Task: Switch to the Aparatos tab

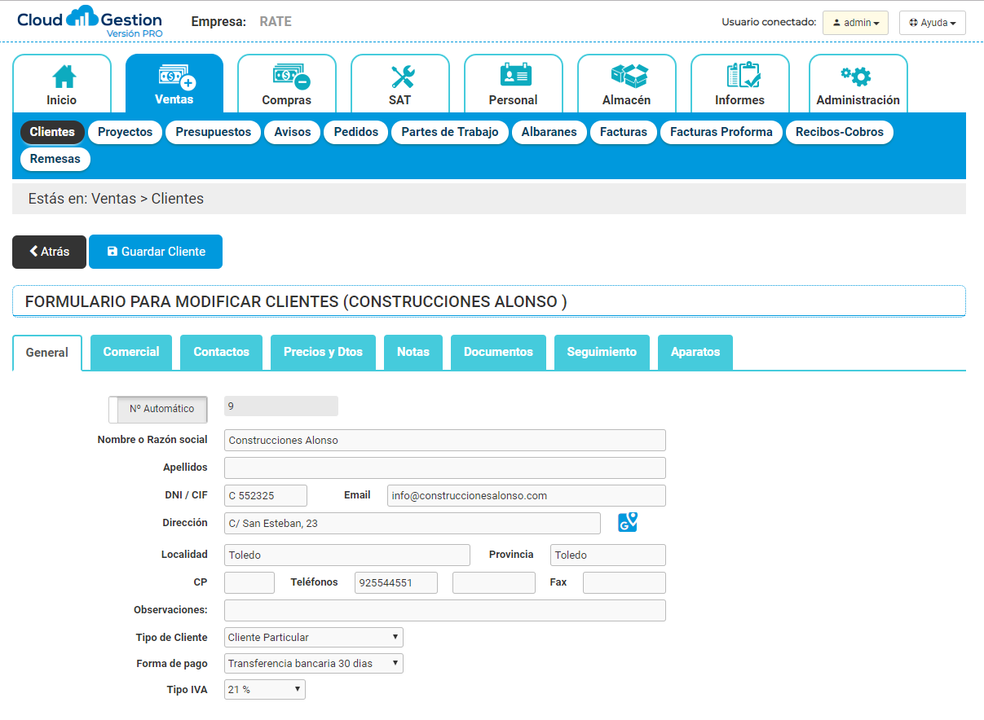Action: tap(695, 352)
